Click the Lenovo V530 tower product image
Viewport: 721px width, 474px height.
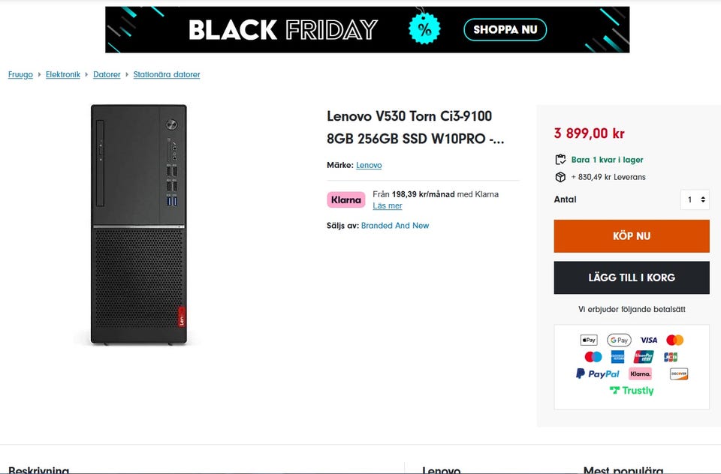(x=139, y=225)
